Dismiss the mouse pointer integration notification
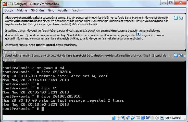The height and width of the screenshot is (122, 188). 176,55
